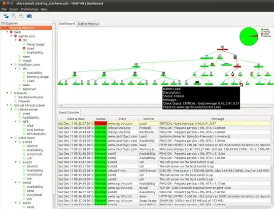This screenshot has height=209, width=274.
Task: Sort table by Service column header
Action: click(x=148, y=119)
